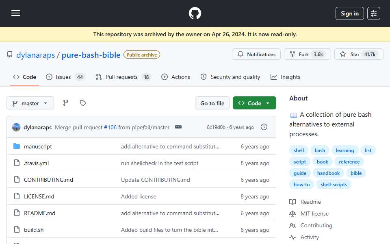Screen dimensions: 390x244
Task: View branches via branch icon
Action: tap(66, 103)
